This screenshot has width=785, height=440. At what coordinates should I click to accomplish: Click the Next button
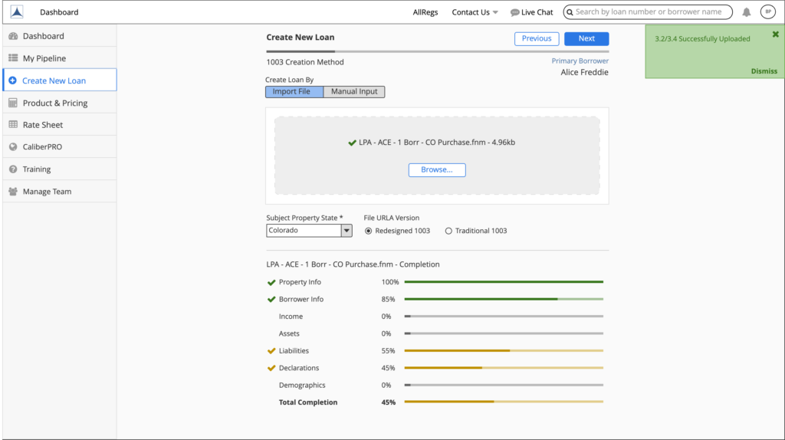coord(586,39)
